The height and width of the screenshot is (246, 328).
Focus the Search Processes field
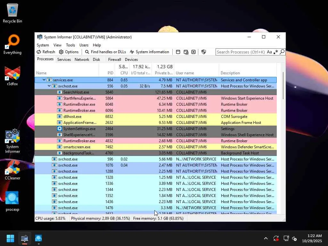[x=241, y=52]
